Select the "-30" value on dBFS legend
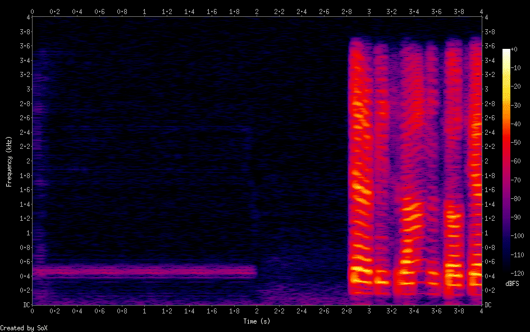This screenshot has width=530, height=332. tap(516, 106)
